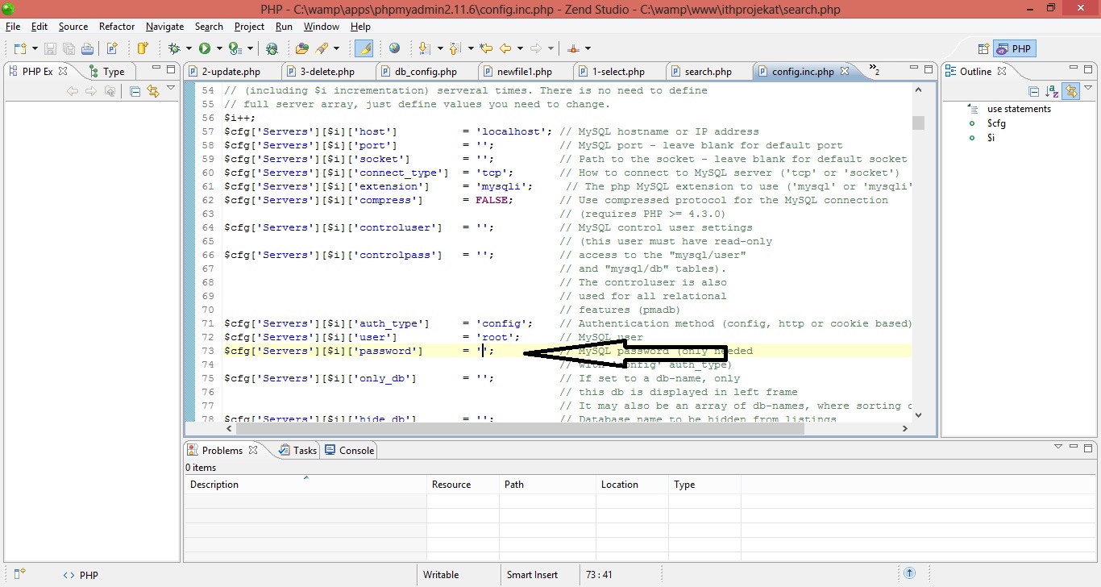Image resolution: width=1101 pixels, height=587 pixels.
Task: Click the Open Perspective icon
Action: coord(983,48)
